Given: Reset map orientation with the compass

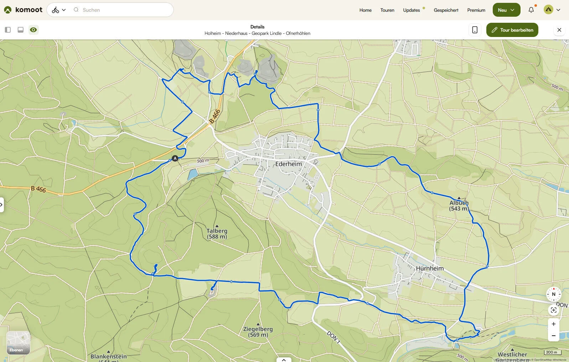Looking at the screenshot, I should (553, 294).
